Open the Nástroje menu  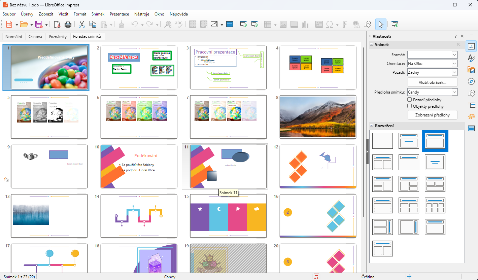click(x=142, y=14)
